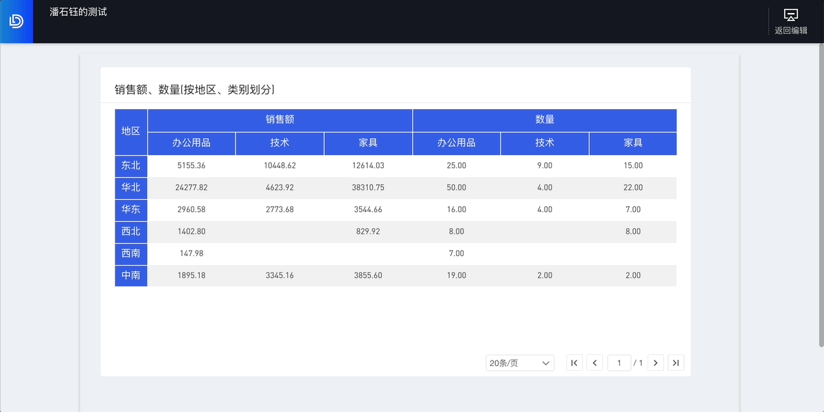Select the 华北 row header

click(130, 187)
